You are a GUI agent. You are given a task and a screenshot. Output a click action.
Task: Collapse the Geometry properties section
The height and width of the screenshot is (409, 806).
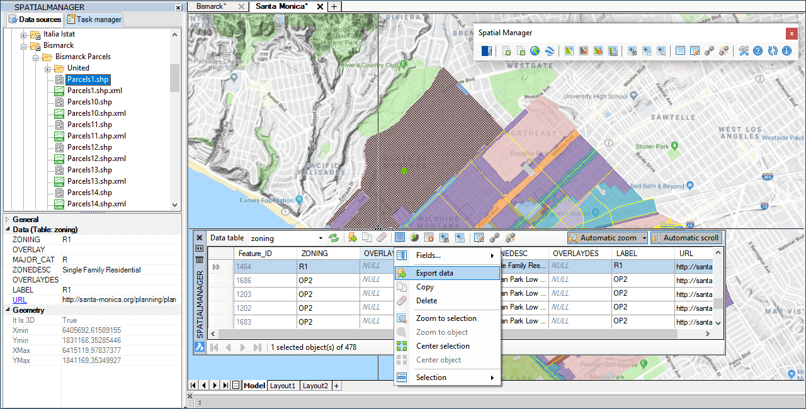coord(8,310)
